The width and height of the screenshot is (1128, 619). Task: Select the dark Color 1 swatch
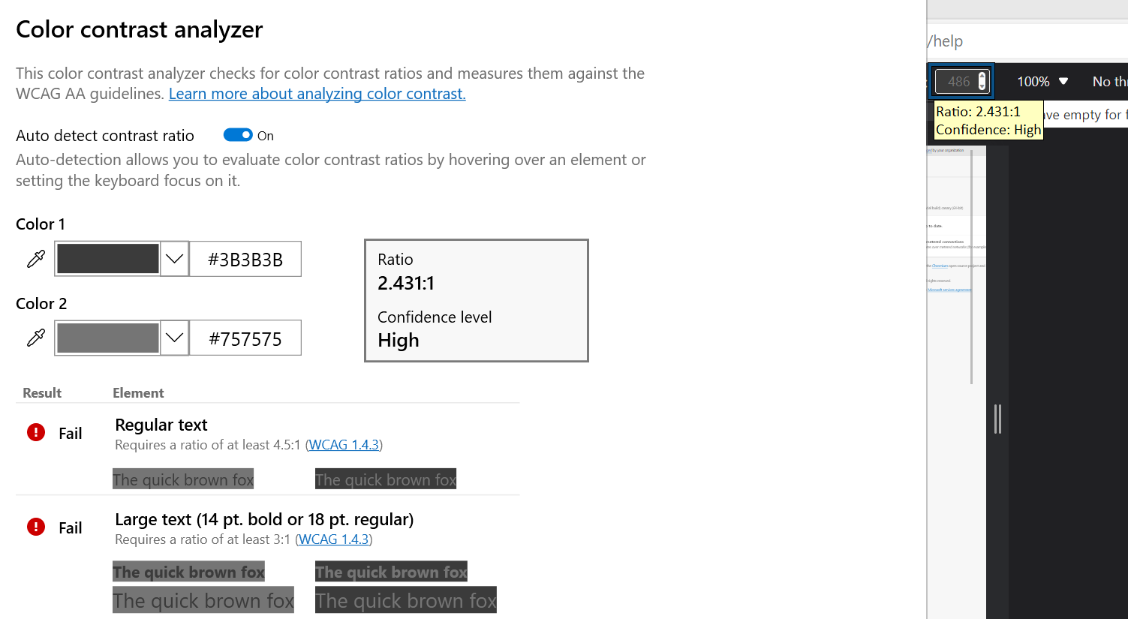pos(107,258)
